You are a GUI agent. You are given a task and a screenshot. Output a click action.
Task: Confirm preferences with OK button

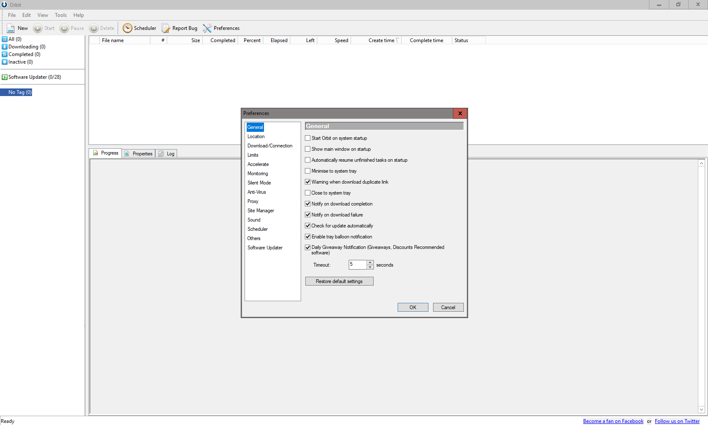[413, 307]
